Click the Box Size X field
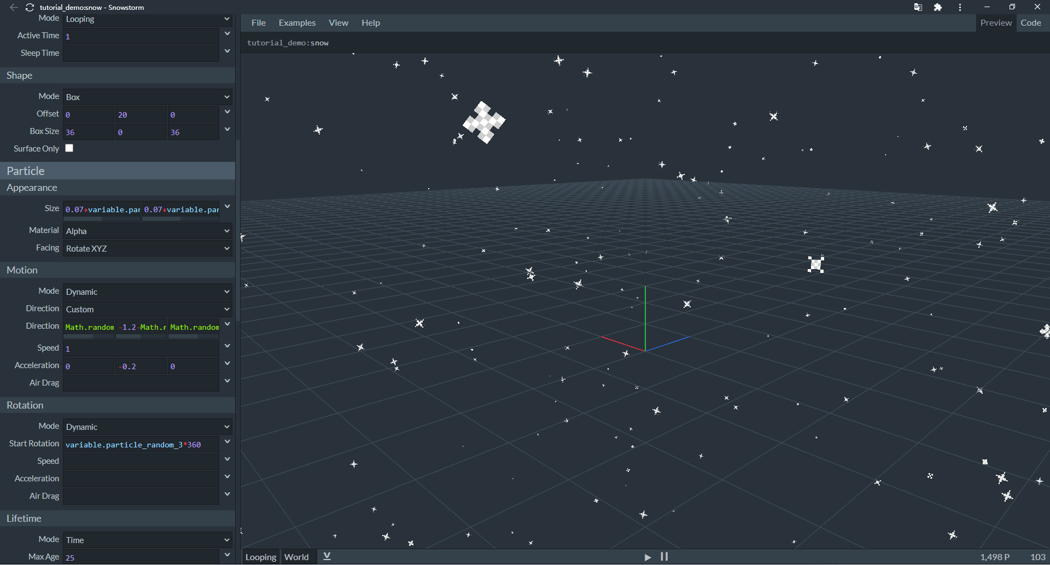The image size is (1050, 565). click(89, 132)
